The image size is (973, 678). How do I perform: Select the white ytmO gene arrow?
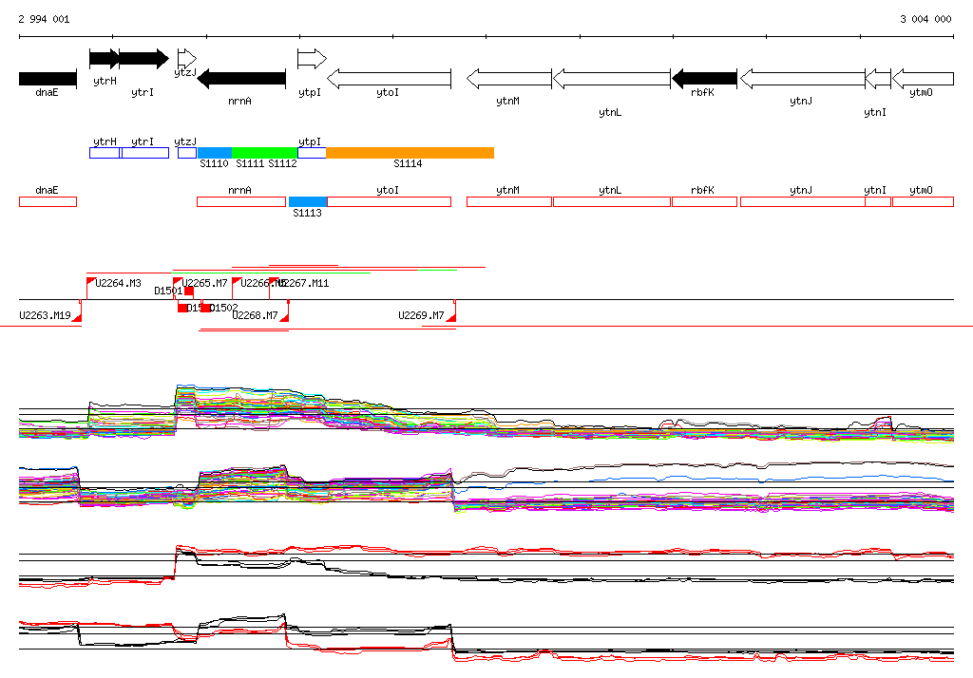point(922,79)
